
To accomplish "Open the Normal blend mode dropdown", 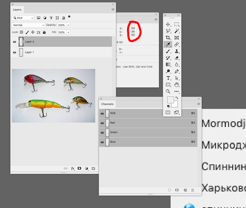I will [x=28, y=25].
